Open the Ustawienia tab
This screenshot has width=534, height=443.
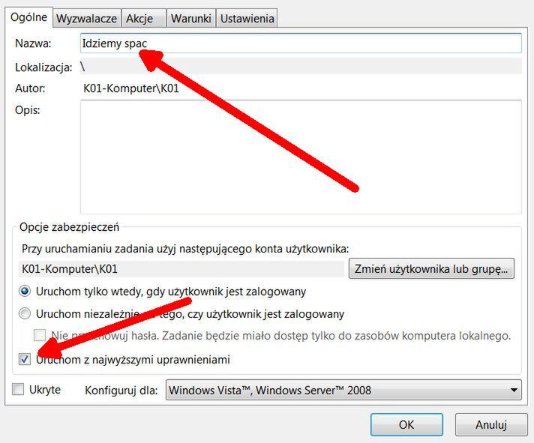(247, 19)
